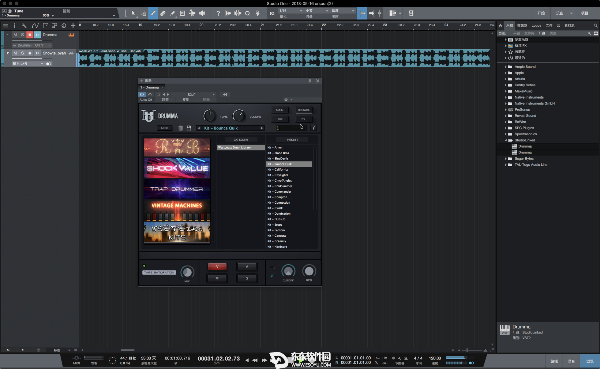Mute the Drumma track
Screen dimensions: 600x369
click(15, 35)
